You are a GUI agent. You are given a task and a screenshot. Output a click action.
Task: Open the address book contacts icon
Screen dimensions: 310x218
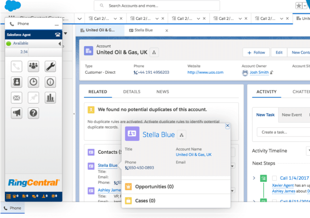point(17,82)
